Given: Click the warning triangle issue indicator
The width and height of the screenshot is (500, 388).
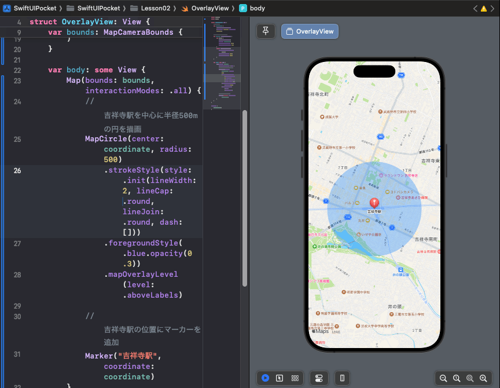Looking at the screenshot, I should (x=484, y=9).
